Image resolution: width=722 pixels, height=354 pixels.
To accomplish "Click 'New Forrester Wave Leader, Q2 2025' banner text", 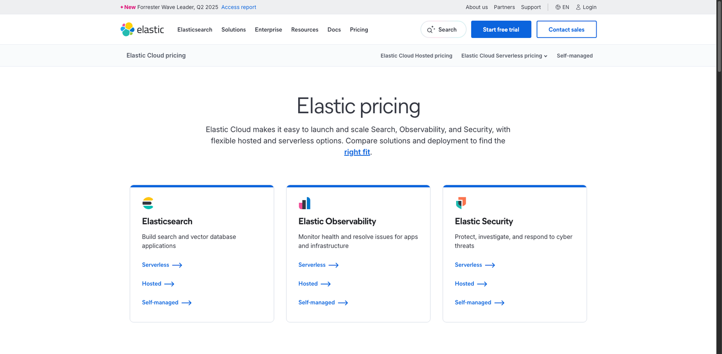I will [x=169, y=7].
